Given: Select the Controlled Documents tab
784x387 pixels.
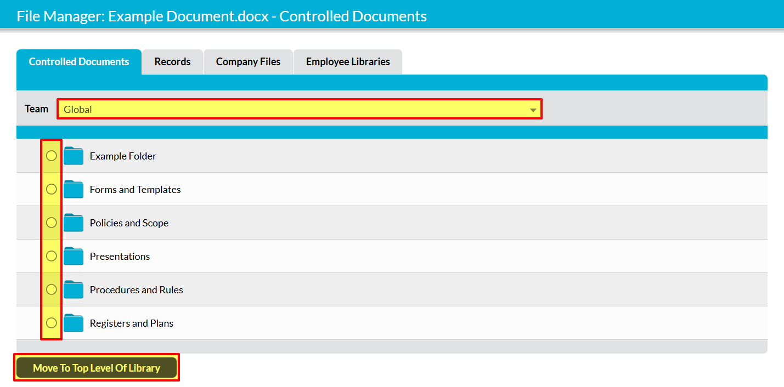Looking at the screenshot, I should (79, 62).
